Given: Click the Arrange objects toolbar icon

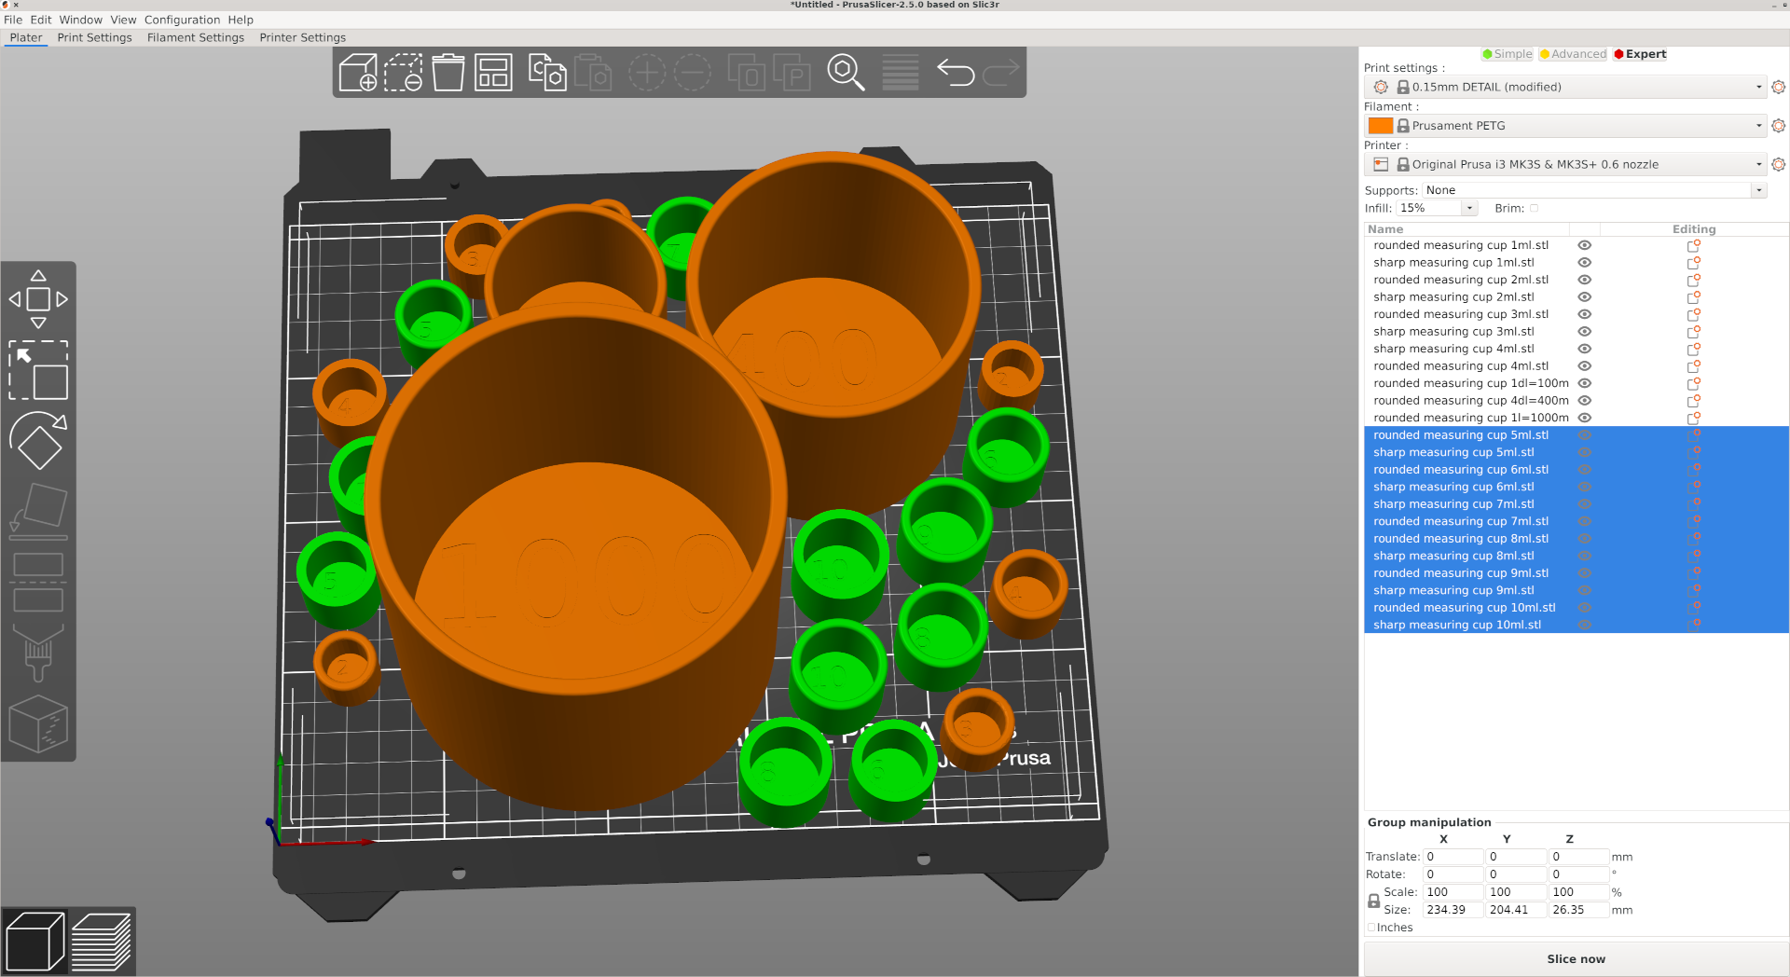Looking at the screenshot, I should [493, 72].
